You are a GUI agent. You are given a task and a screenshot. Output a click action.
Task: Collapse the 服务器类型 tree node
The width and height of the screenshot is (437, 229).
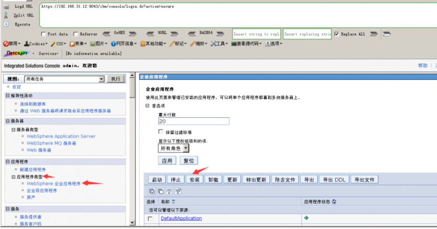14,129
